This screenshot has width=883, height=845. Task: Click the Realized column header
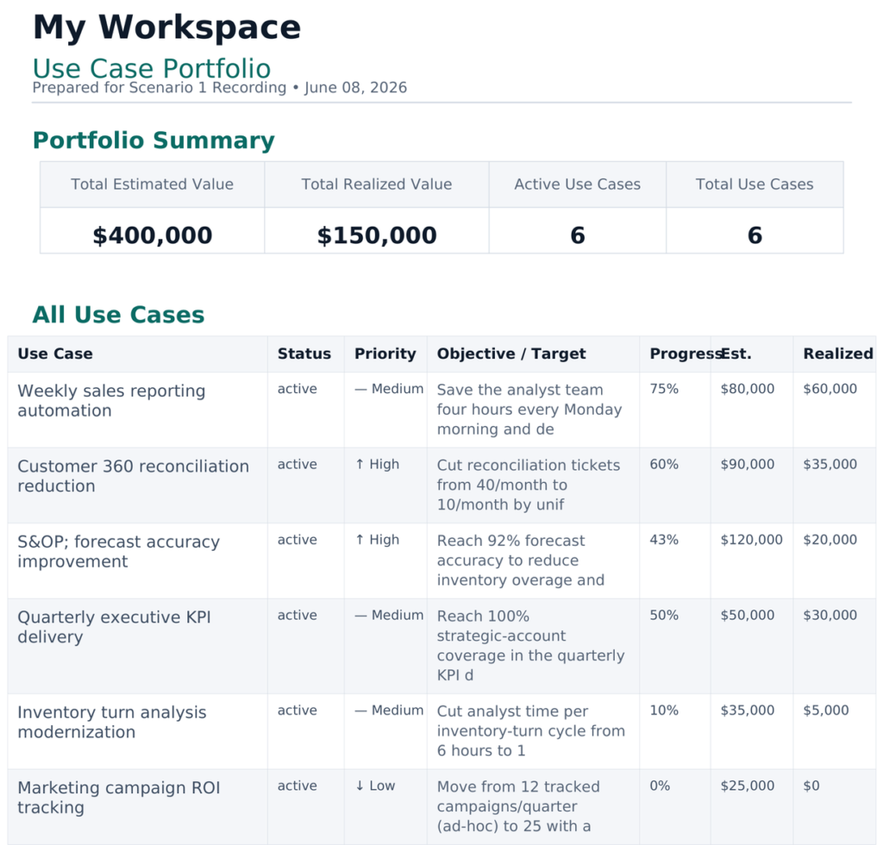tap(838, 354)
